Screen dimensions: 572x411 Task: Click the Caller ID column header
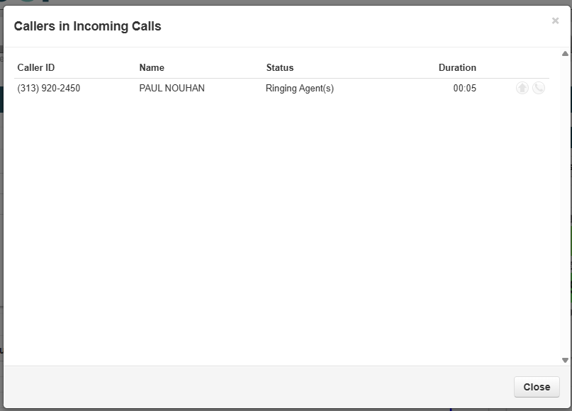36,68
